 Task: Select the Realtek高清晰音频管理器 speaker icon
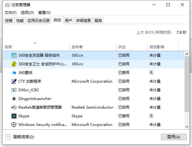[14, 107]
